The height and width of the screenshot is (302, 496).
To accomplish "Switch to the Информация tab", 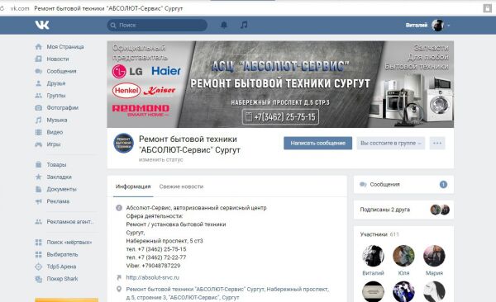I will tap(133, 186).
